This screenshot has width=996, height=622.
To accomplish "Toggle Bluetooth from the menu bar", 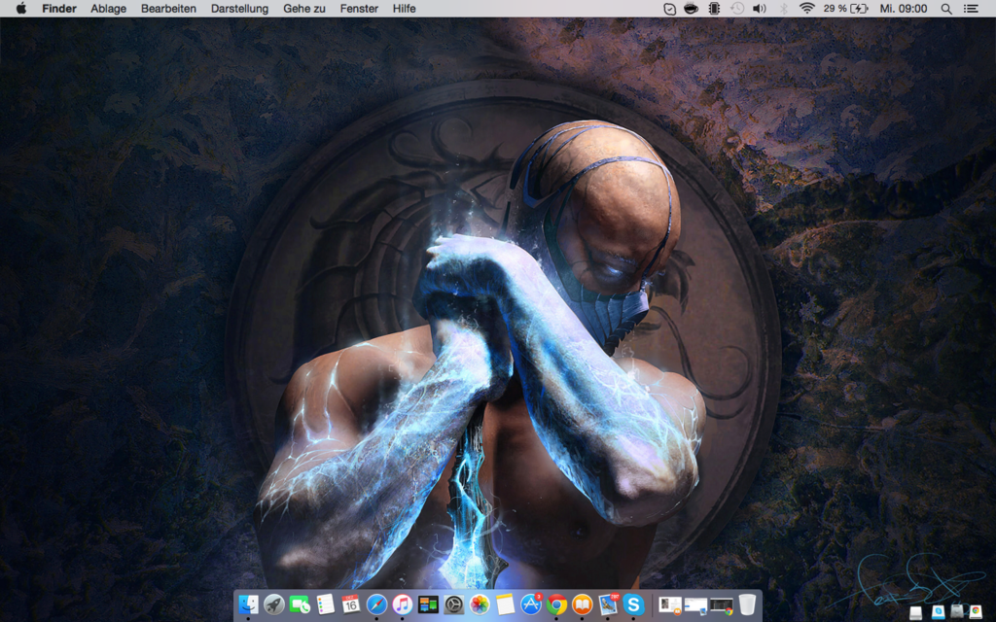I will click(784, 9).
